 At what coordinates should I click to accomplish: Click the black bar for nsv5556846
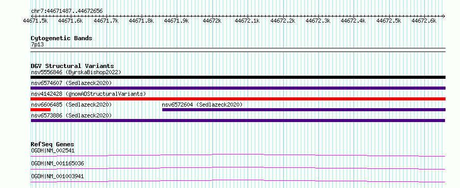(x=238, y=77)
